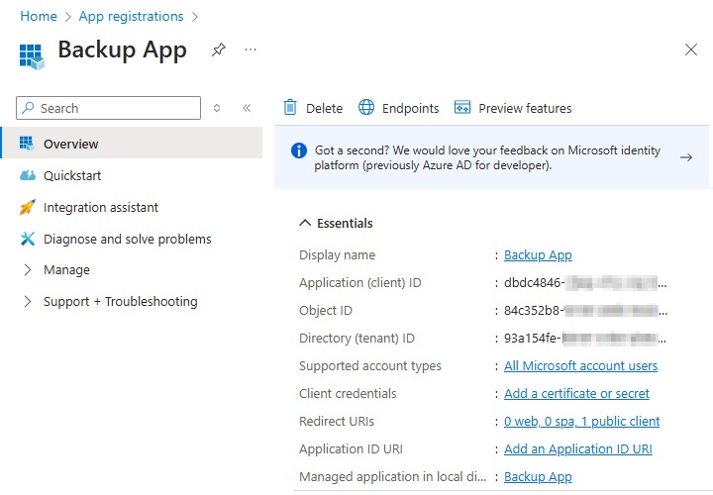
Task: Select Overview in the sidebar
Action: (x=132, y=144)
